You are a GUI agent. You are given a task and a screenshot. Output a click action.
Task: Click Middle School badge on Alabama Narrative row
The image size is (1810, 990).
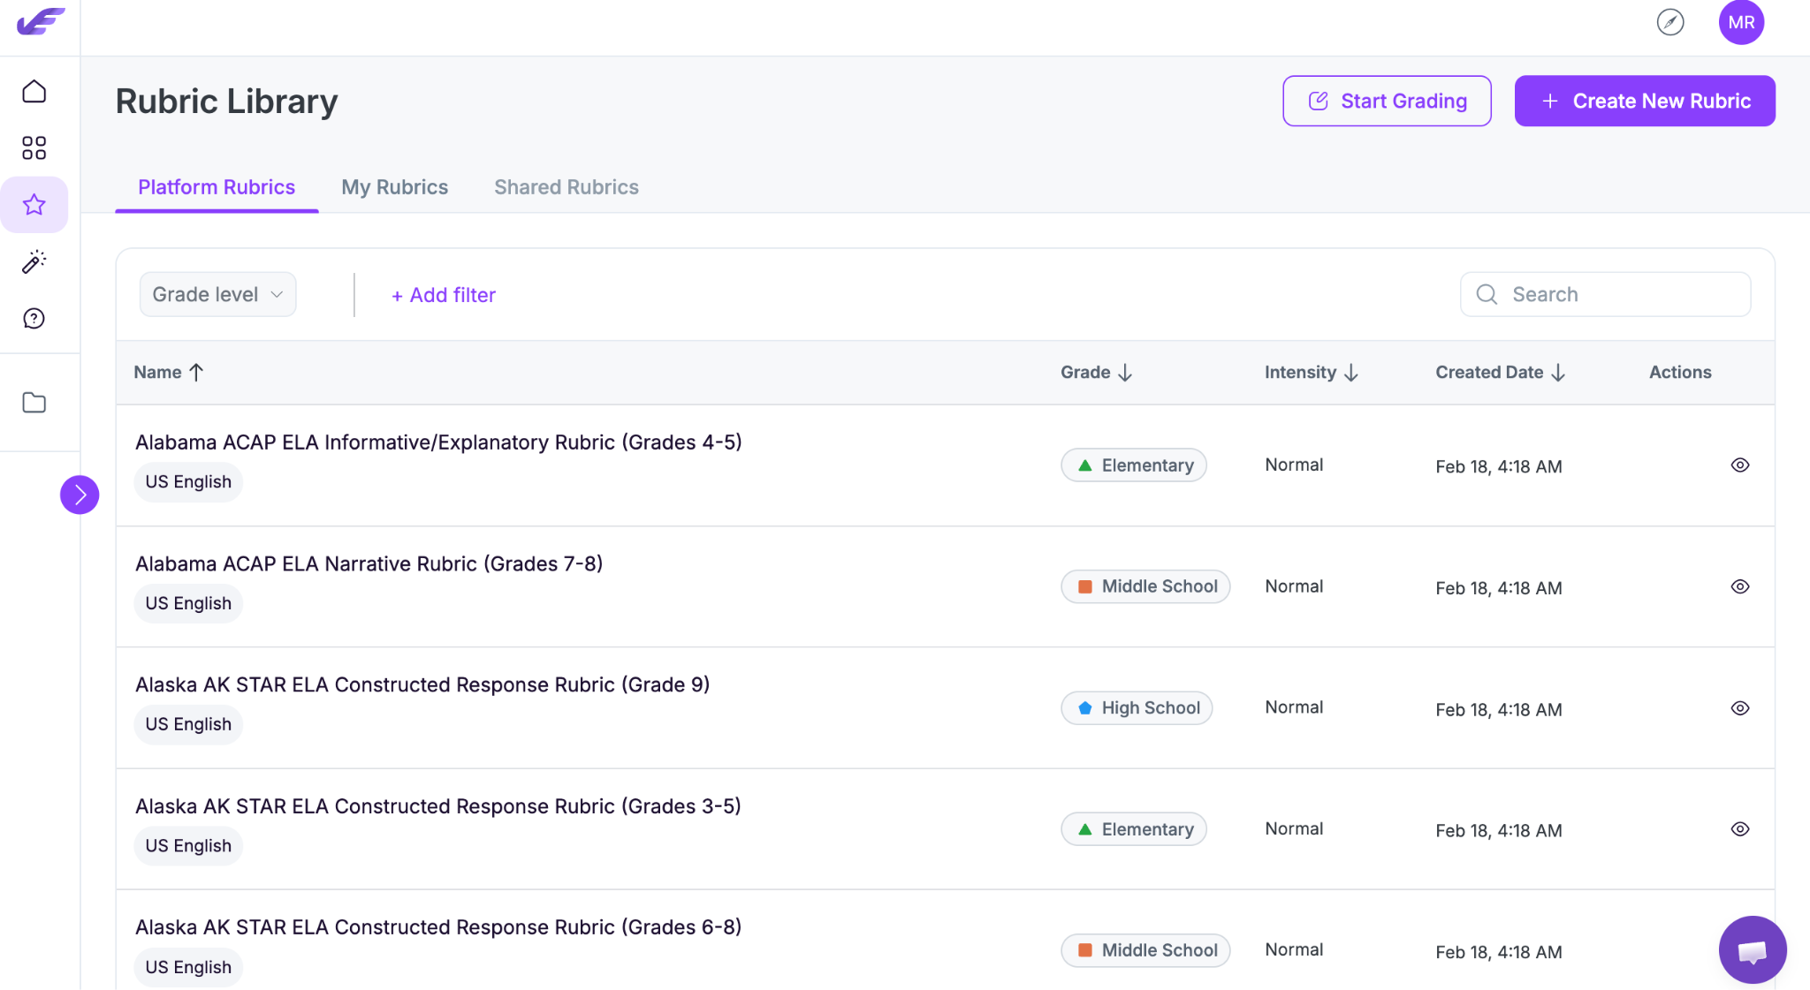coord(1145,586)
